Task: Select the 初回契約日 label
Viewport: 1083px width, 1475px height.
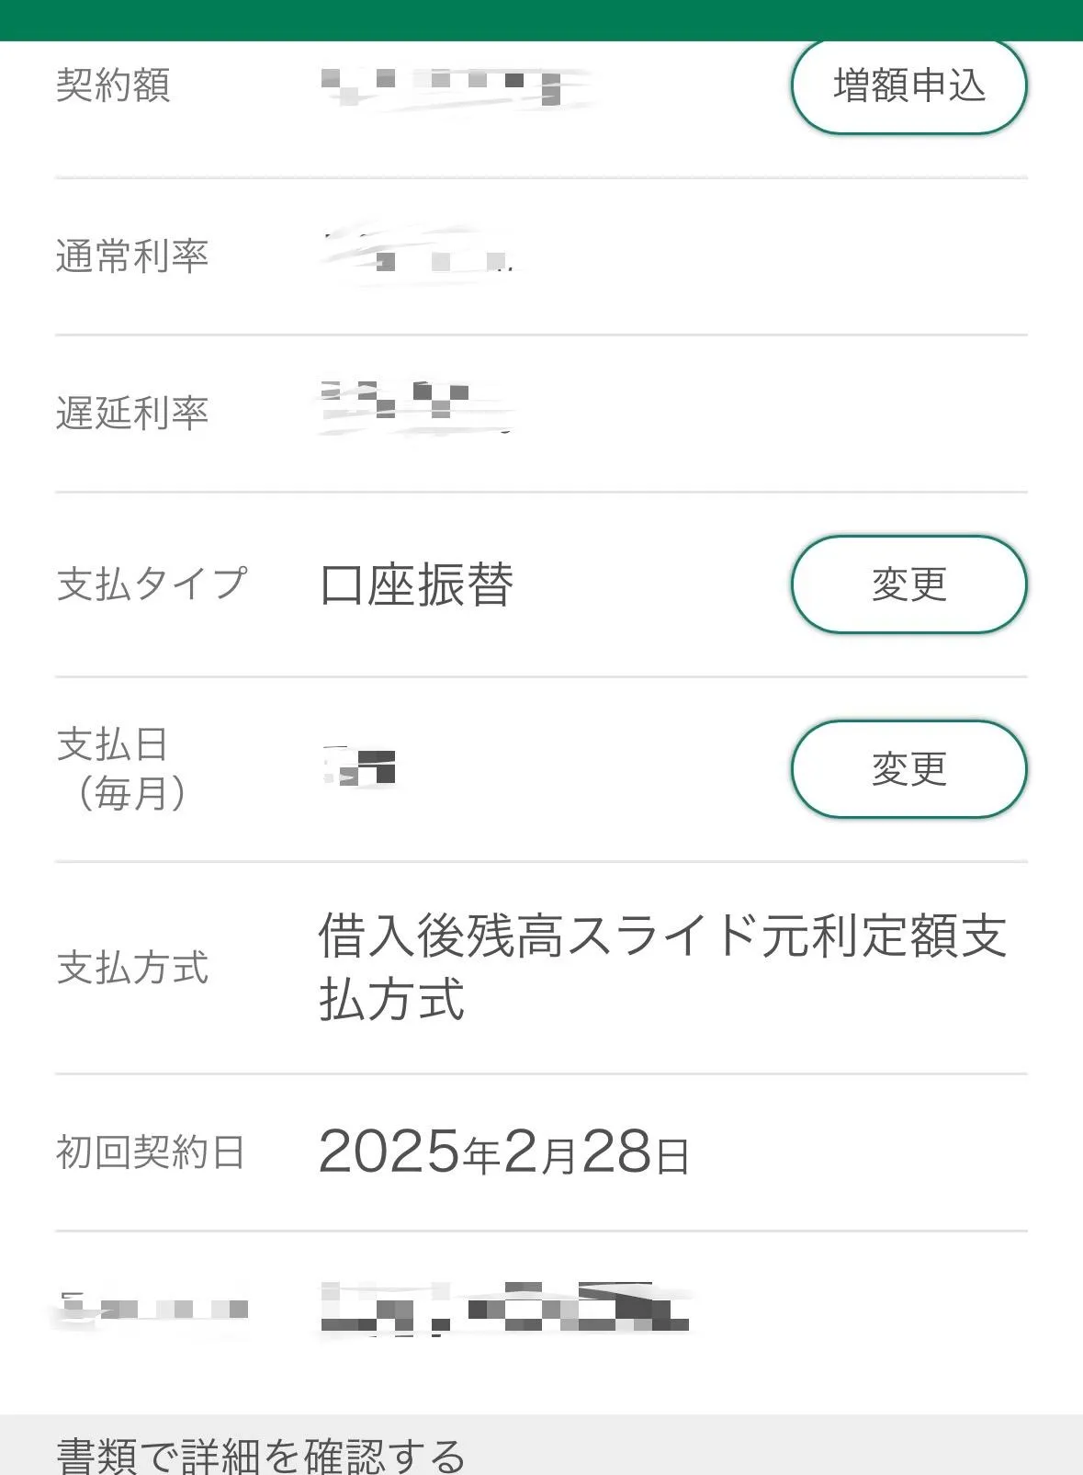Action: [x=151, y=1152]
